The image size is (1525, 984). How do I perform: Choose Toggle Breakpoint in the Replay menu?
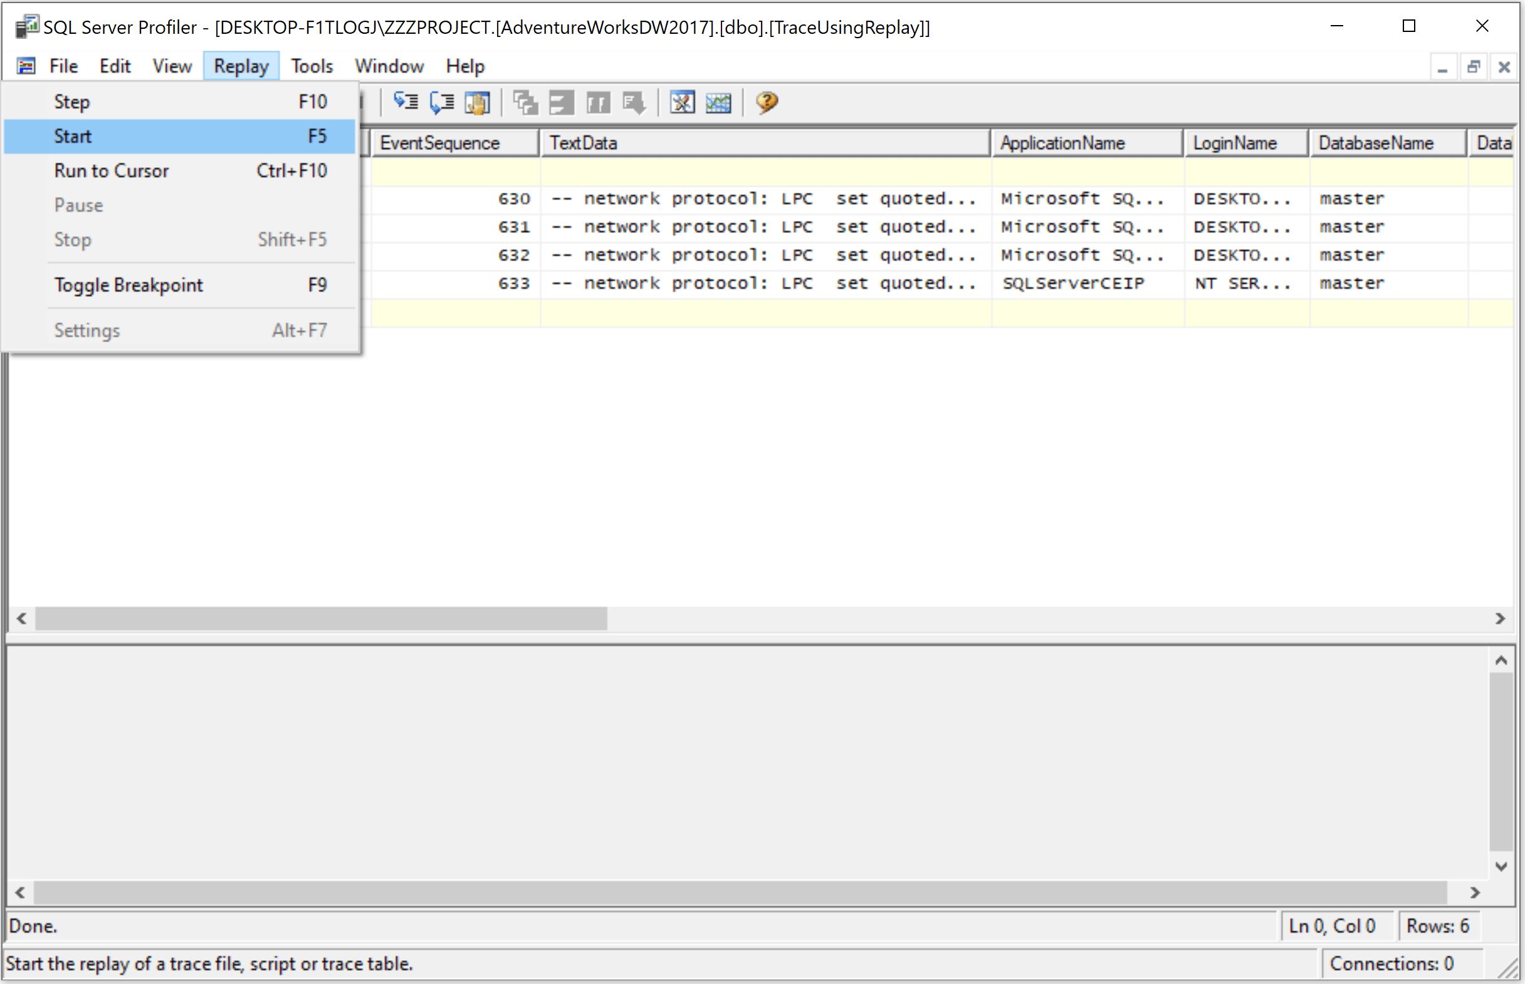click(128, 284)
